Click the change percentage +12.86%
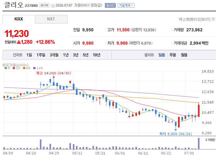 tap(45, 42)
